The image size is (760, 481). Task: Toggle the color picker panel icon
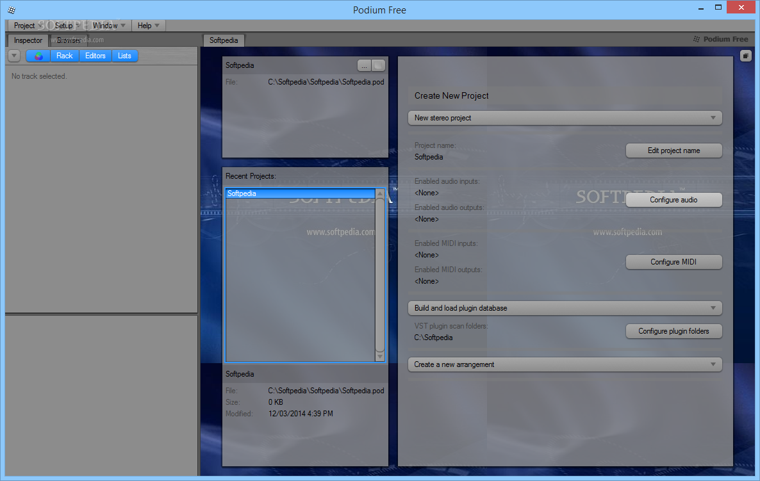point(38,56)
